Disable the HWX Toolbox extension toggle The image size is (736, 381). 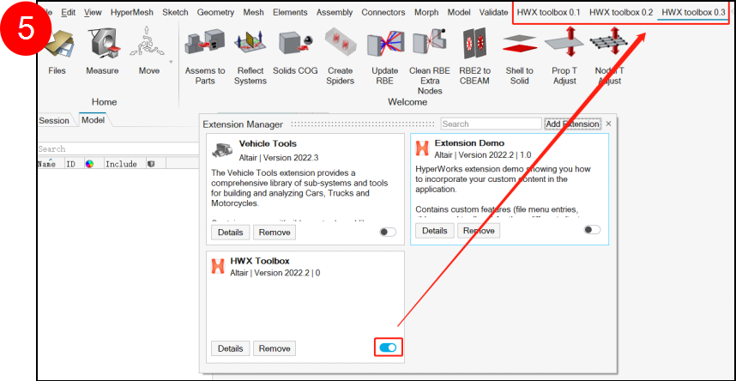point(389,348)
